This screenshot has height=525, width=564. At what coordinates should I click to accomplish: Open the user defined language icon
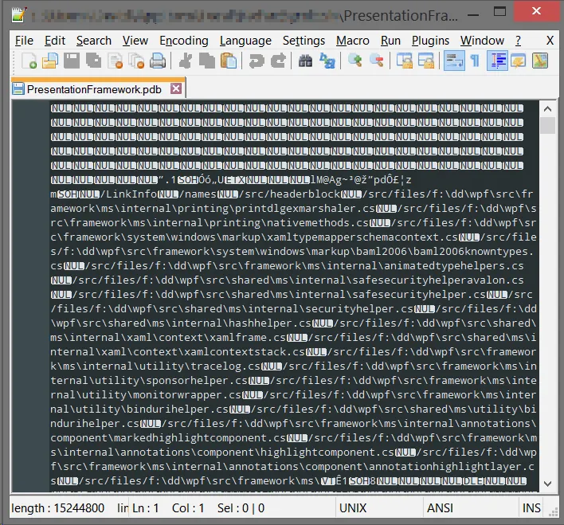point(518,61)
